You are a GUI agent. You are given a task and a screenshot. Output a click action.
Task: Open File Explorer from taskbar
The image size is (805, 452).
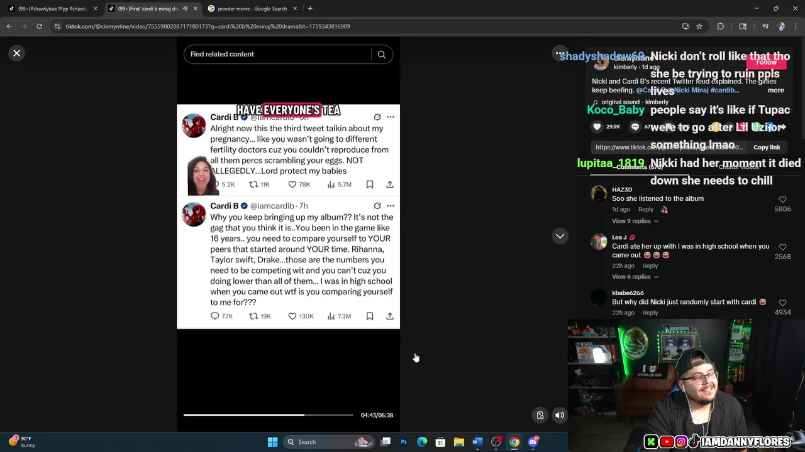(459, 442)
